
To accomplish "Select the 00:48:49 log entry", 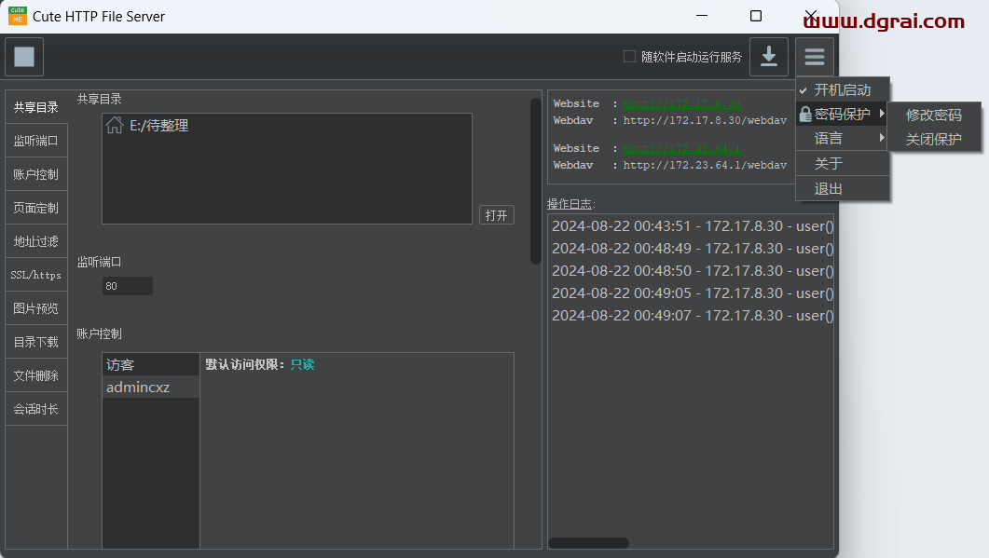I will pyautogui.click(x=693, y=249).
